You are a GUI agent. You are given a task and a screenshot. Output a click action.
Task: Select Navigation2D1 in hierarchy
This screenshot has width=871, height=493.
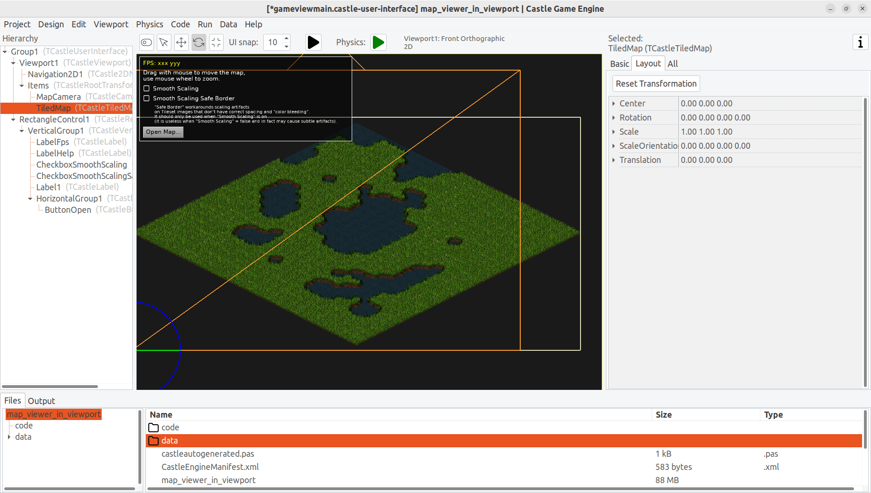tap(55, 74)
